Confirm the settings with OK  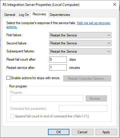(59, 132)
